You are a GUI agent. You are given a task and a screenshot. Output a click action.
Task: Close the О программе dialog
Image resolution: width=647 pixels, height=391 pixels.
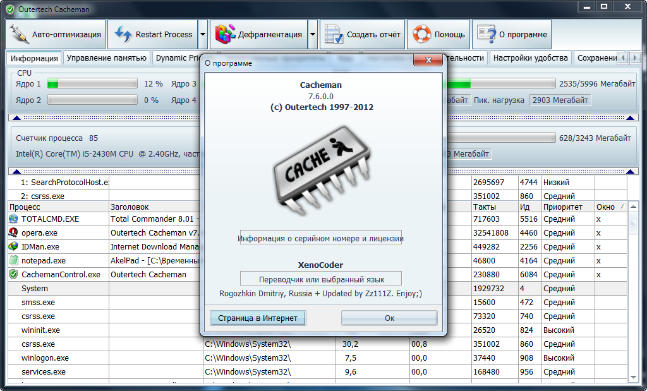click(427, 62)
